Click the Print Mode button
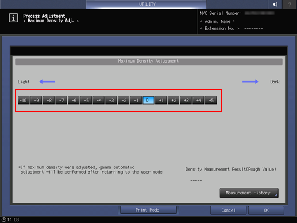 pos(148,210)
